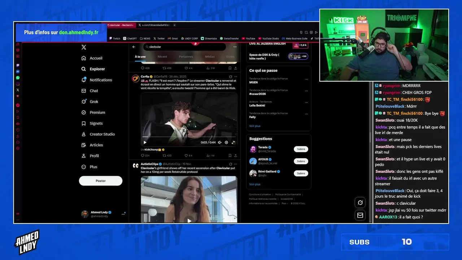Open Conditions d'utilisation footer link
This screenshot has width=462, height=260.
pyautogui.click(x=260, y=195)
